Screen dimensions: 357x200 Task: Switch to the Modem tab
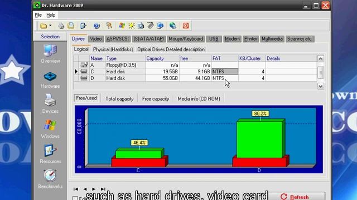click(232, 39)
